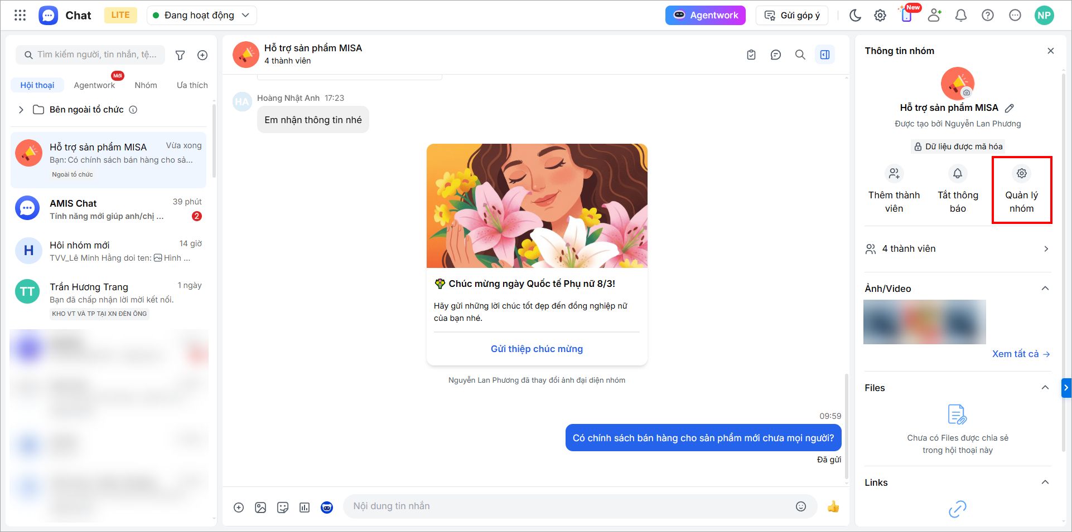Image resolution: width=1072 pixels, height=532 pixels.
Task: Open the Hỏi nhóm mới conversation
Action: pos(109,251)
